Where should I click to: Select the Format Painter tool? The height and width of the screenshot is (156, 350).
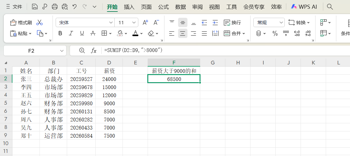click(x=21, y=22)
